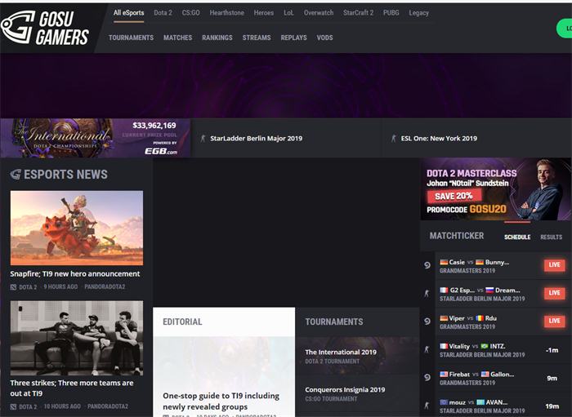Open 'Snapfire; TI9 new hero announcement' headline

75,274
